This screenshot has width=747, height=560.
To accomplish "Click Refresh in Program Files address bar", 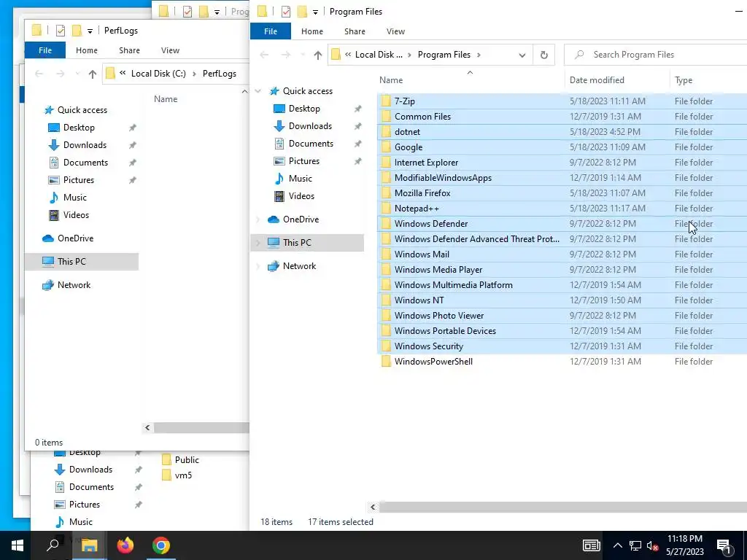I will pyautogui.click(x=543, y=55).
